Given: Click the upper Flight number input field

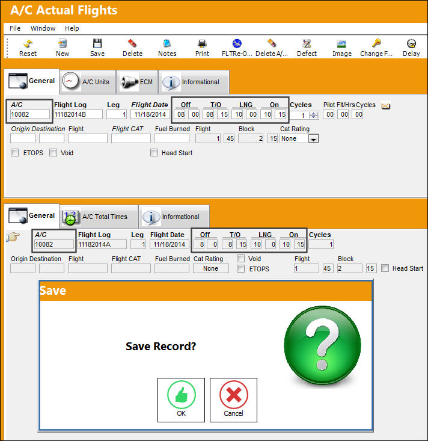Looking at the screenshot, I should pyautogui.click(x=88, y=138).
